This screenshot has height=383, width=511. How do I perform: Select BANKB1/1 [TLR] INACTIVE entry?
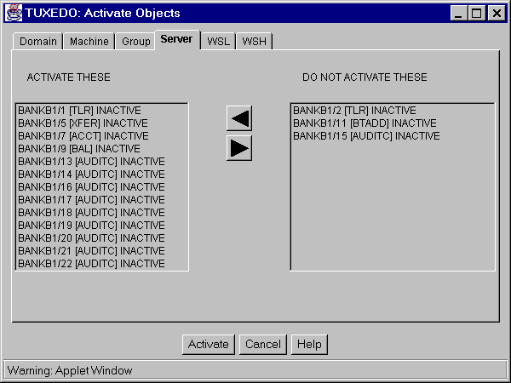coord(101,111)
